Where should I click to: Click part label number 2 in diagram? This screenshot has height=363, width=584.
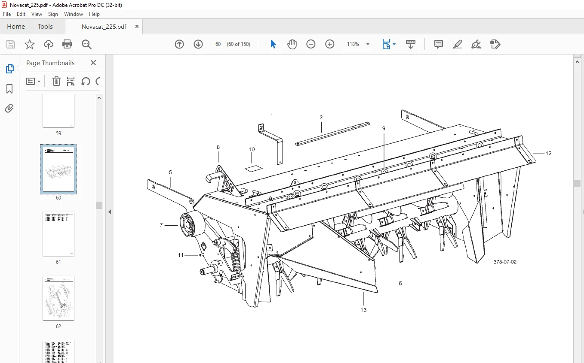(x=321, y=117)
